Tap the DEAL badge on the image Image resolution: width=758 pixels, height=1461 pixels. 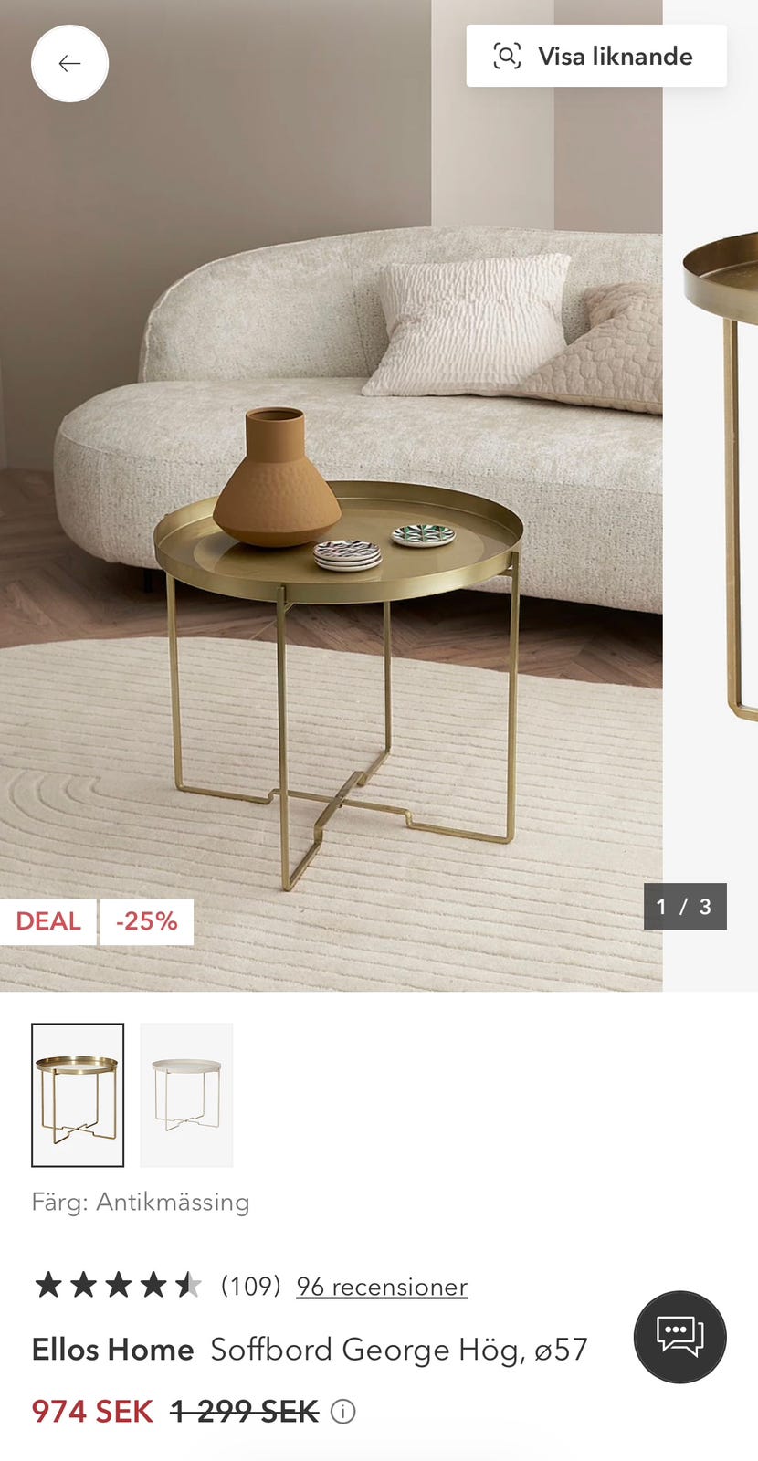(48, 921)
